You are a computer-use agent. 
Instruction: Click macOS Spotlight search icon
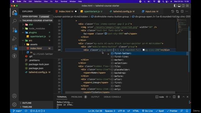pos(163,2)
